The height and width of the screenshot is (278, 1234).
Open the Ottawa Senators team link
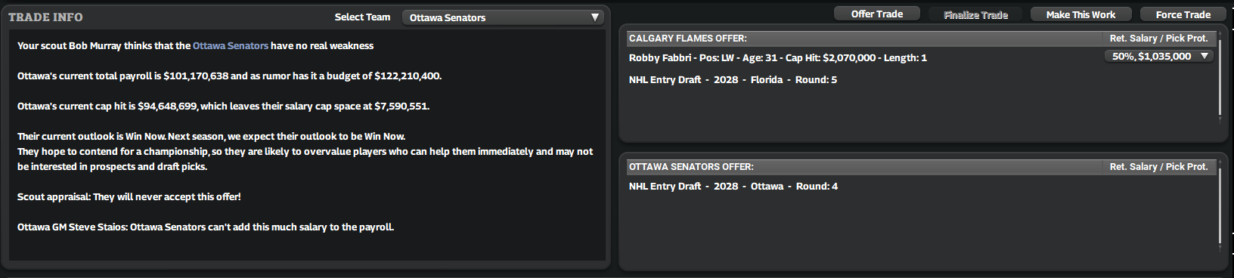tap(231, 46)
